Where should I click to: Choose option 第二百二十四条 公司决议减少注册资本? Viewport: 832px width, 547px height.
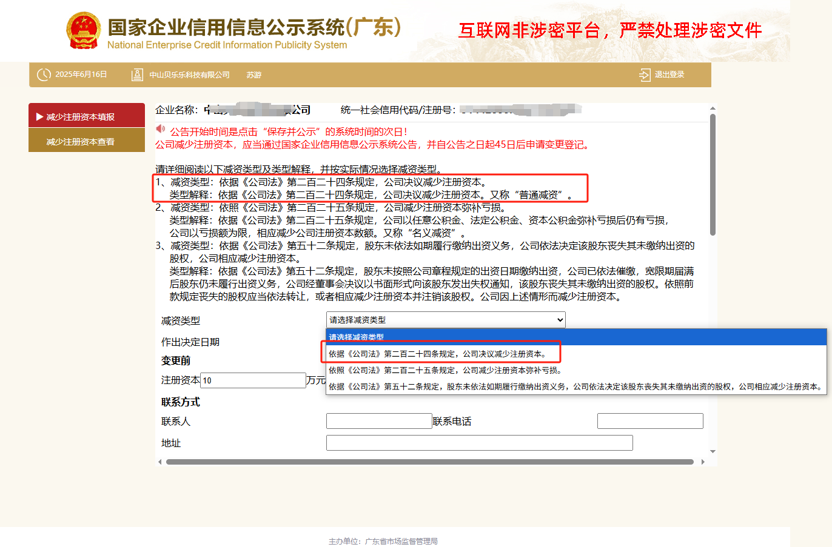coord(576,354)
